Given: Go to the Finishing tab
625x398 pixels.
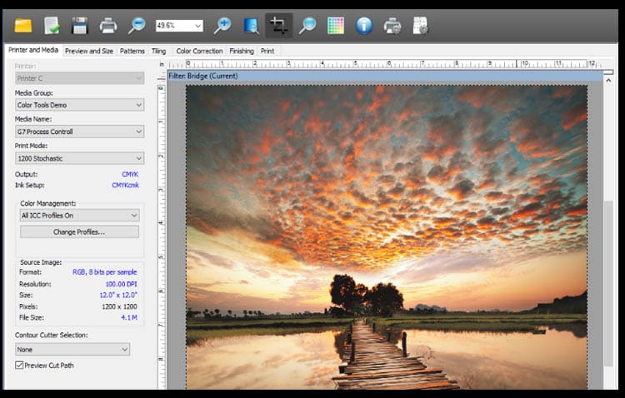Looking at the screenshot, I should (x=242, y=51).
